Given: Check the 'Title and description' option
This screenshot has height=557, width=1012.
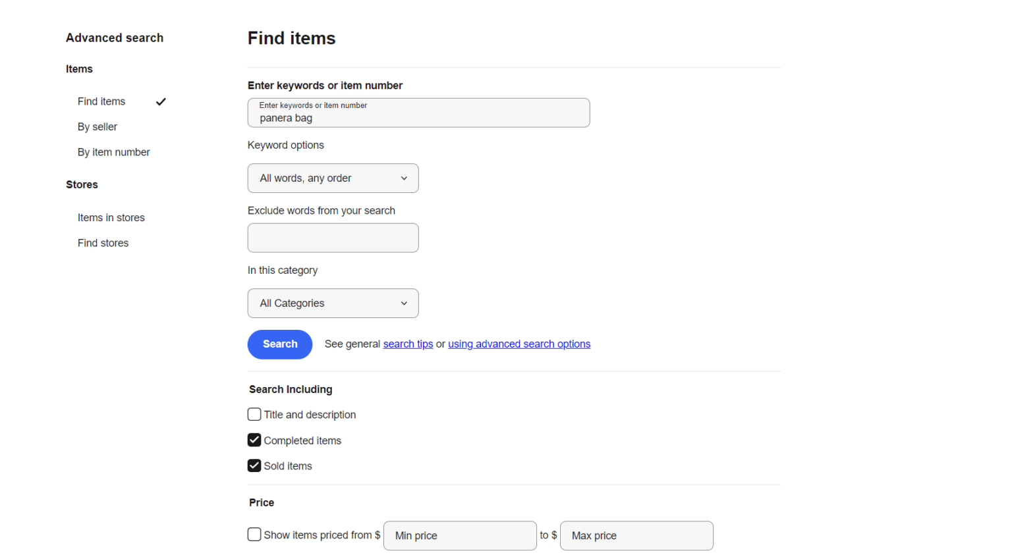Looking at the screenshot, I should 254,414.
